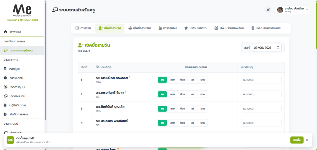Click the สถานะการมาเรียน column header
The width and height of the screenshot is (317, 150).
[196, 67]
